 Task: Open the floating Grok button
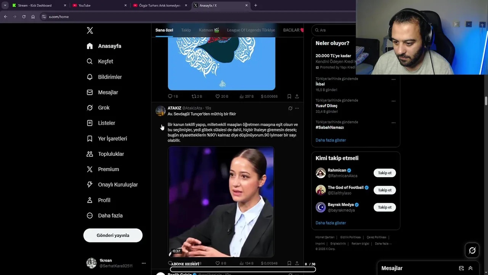(472, 251)
